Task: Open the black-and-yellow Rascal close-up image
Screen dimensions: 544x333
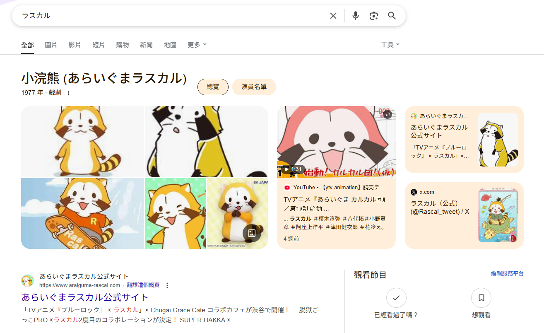Action: pyautogui.click(x=206, y=142)
